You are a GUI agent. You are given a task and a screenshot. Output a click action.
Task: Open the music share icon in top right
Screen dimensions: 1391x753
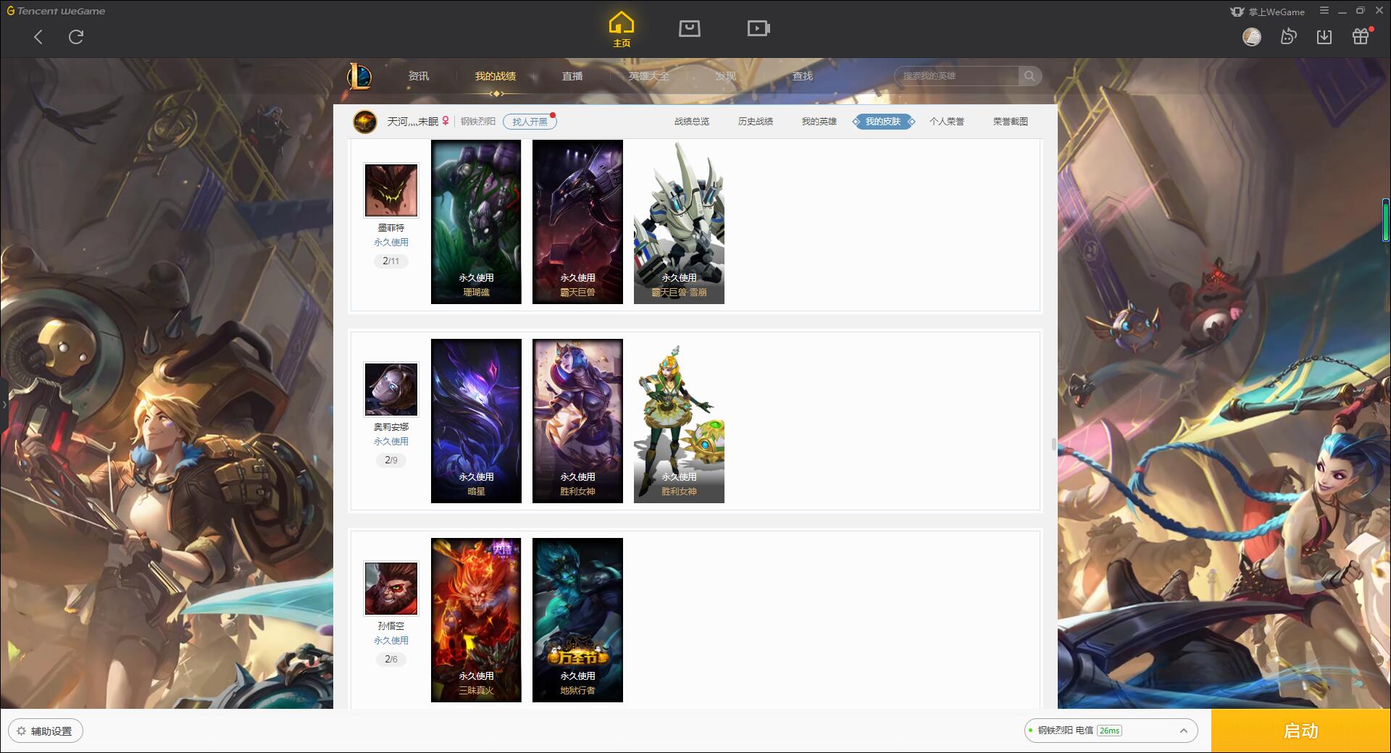coord(1288,36)
